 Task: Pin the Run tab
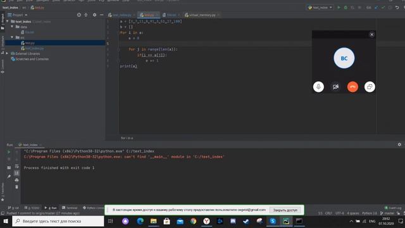pyautogui.click(x=9, y=177)
